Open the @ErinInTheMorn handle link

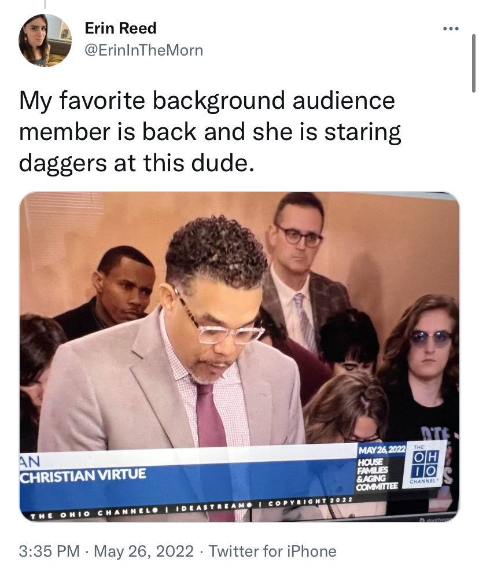coord(144,50)
